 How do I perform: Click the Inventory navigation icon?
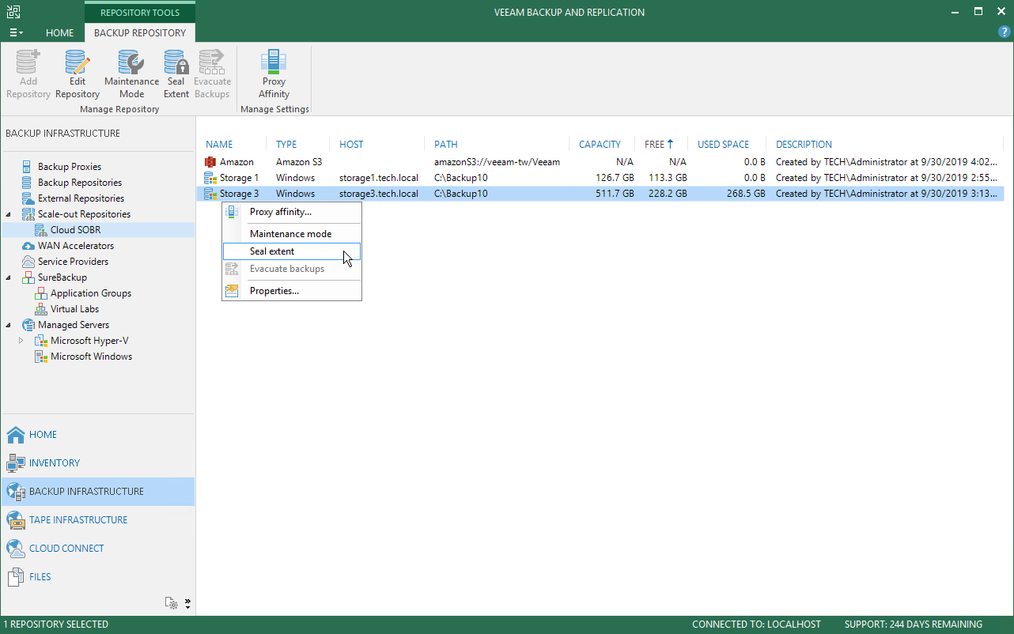[x=16, y=463]
